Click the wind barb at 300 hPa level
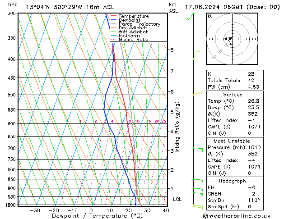This screenshot has width=284, height=219. [x=190, y=16]
